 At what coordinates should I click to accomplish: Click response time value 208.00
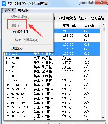click(x=68, y=53)
